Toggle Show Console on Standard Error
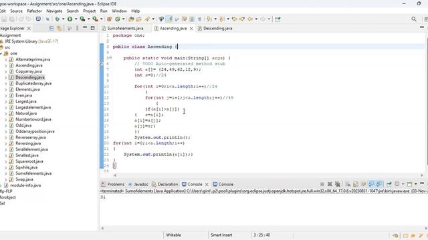Viewport: 428px width, 240px height. (x=379, y=184)
